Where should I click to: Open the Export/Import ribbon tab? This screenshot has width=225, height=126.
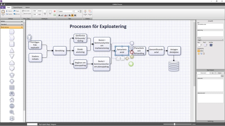(x=18, y=8)
